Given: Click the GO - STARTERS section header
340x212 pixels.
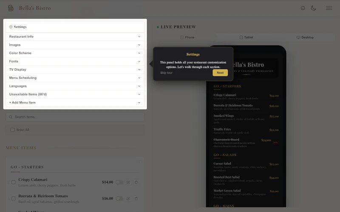Looking at the screenshot, I should coord(27,167).
